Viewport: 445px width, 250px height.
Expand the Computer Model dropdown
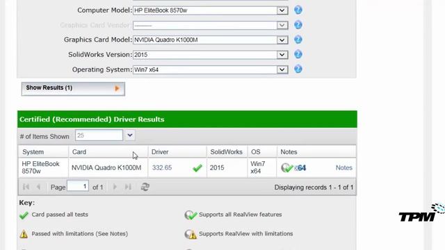pyautogui.click(x=282, y=10)
